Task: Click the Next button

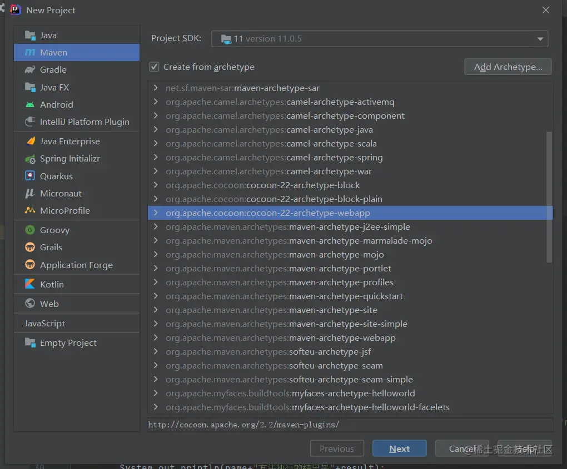Action: point(399,448)
